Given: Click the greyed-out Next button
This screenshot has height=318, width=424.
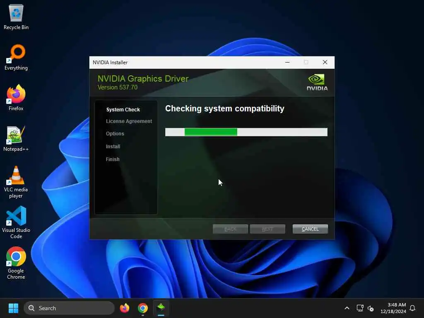Looking at the screenshot, I should tap(267, 229).
